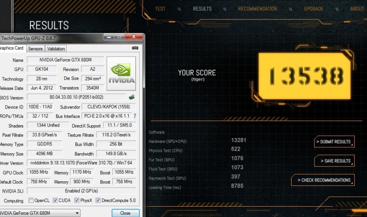Click the GDDR5 Memory Type value
Viewport: 367px width, 217px height.
pos(44,144)
